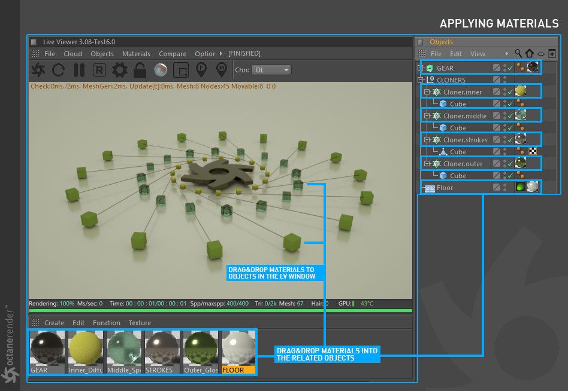
Task: Click the FLOOR material swatch
Action: 238,350
